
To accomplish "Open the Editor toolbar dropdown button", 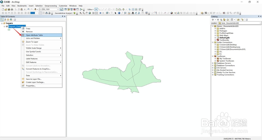I will coord(91,9).
